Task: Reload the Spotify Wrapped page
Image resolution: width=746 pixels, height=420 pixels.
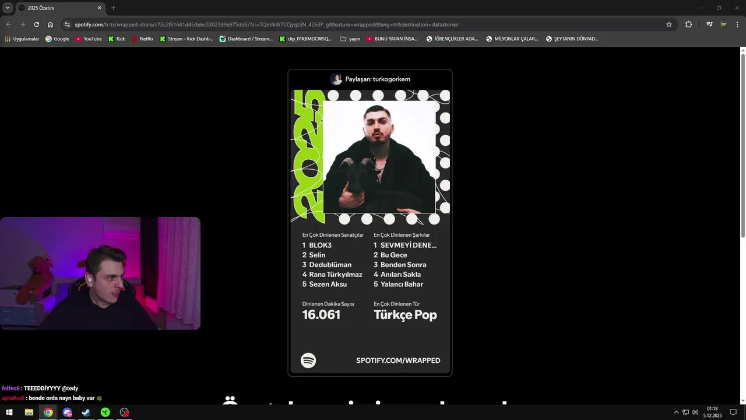Action: [x=36, y=24]
